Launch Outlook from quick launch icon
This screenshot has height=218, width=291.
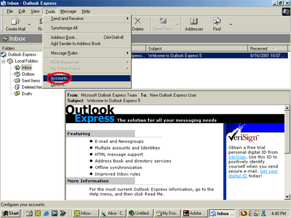coord(38,213)
